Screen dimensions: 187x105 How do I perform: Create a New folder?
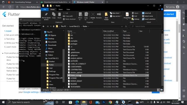[x=106, y=16]
